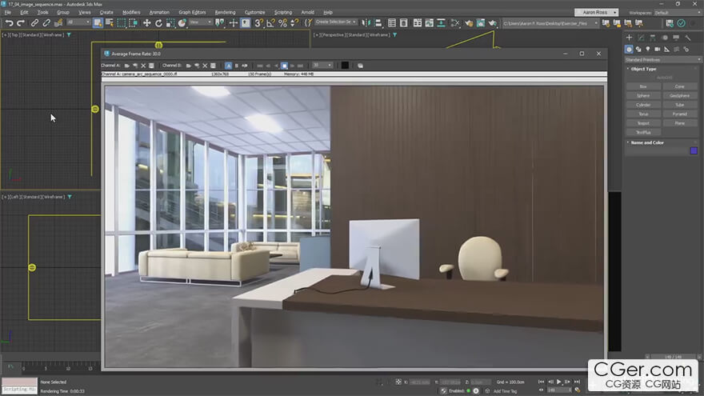Click the Mirror tool icon
This screenshot has width=704, height=396.
pyautogui.click(x=366, y=23)
